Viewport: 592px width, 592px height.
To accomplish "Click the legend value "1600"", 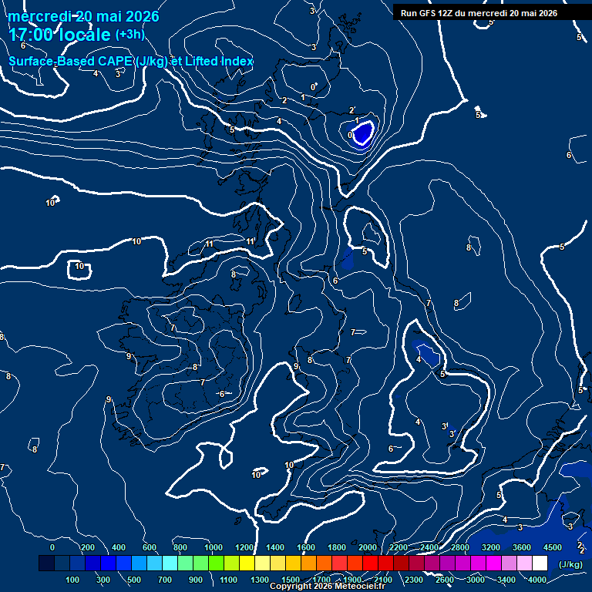I will (x=306, y=547).
